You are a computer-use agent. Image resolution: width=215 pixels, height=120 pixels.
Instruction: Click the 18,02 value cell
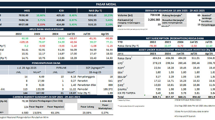[109, 54]
